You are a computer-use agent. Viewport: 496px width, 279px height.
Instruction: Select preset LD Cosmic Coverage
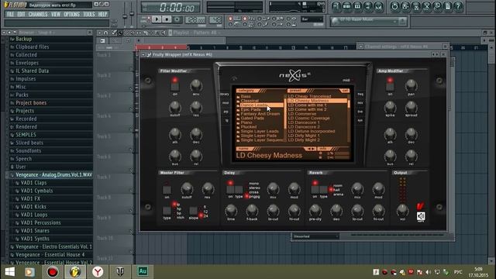coord(308,118)
